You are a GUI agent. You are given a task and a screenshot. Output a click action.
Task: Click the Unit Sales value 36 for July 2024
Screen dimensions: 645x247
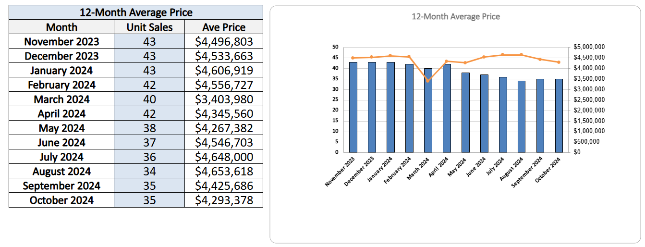(x=149, y=157)
